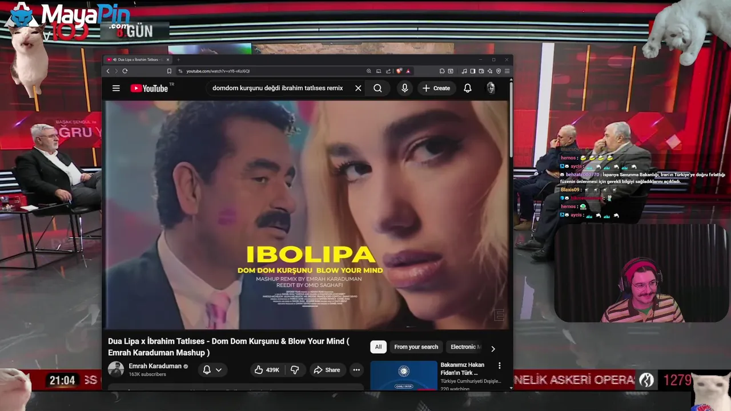Open Bakanımız Hakan Fidan'ın Türk video title
Screen dimensions: 731x411
pyautogui.click(x=462, y=369)
